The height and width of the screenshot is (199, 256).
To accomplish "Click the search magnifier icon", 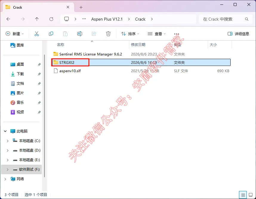I will pyautogui.click(x=247, y=19).
